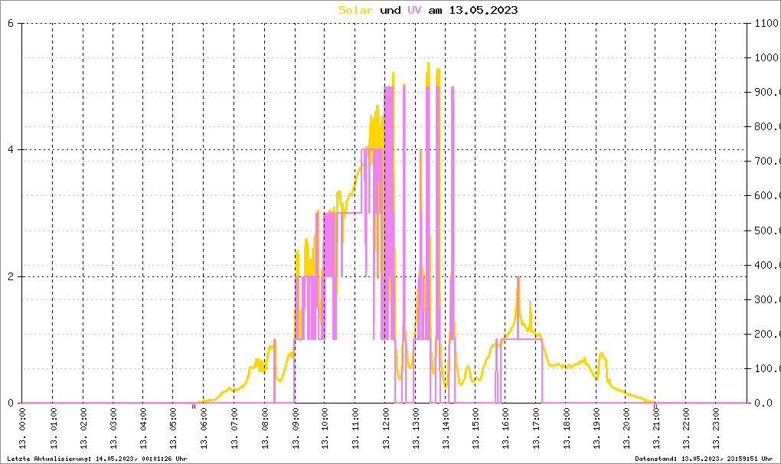The image size is (781, 464).
Task: Click the right axis value "700.0"
Action: pos(767,162)
